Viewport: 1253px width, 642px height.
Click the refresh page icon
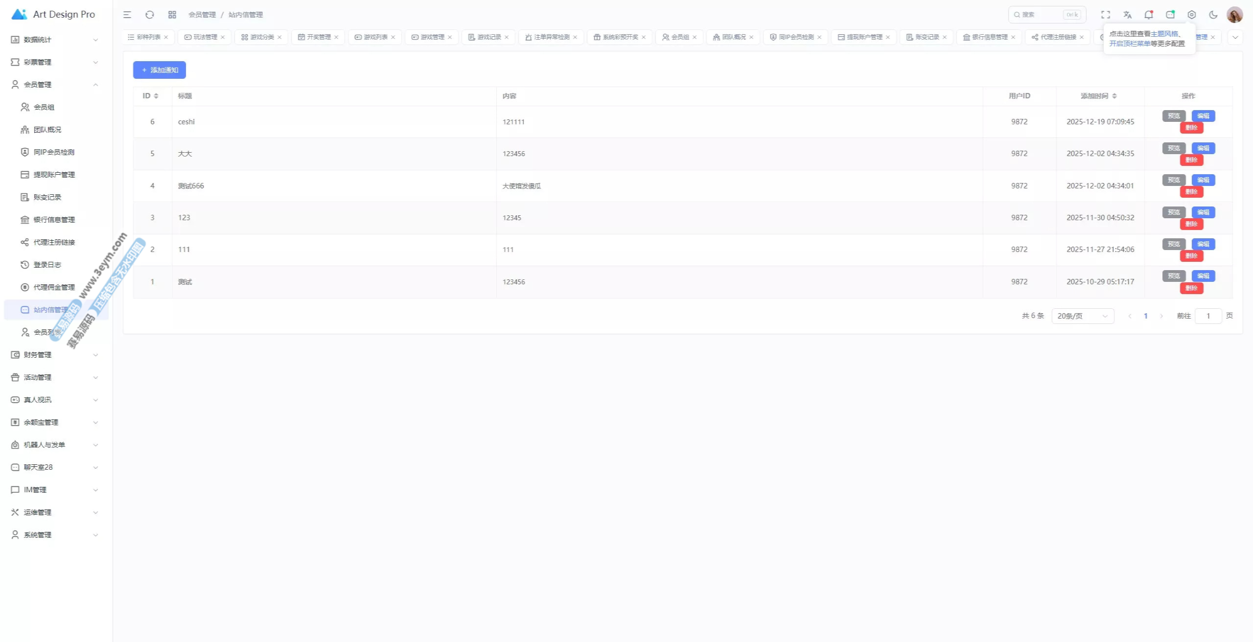point(150,15)
